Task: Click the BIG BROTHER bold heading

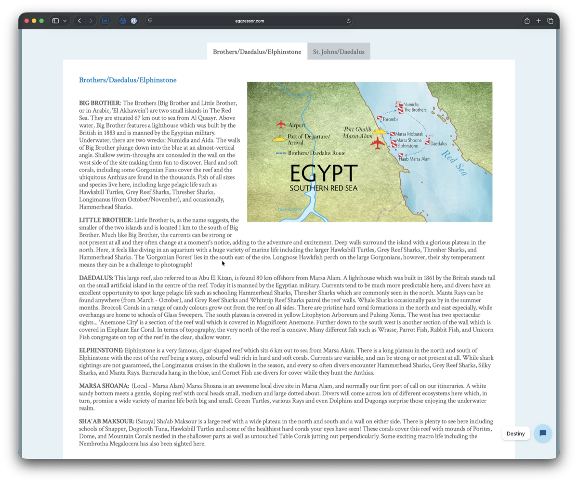Action: point(99,103)
